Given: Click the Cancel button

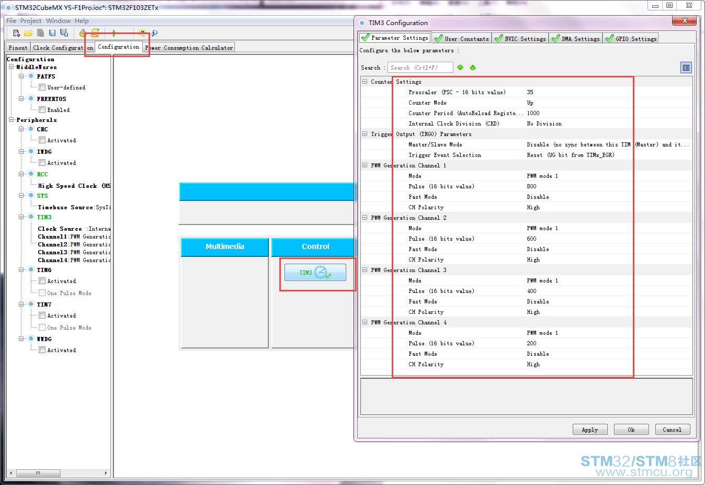Looking at the screenshot, I should coord(672,430).
